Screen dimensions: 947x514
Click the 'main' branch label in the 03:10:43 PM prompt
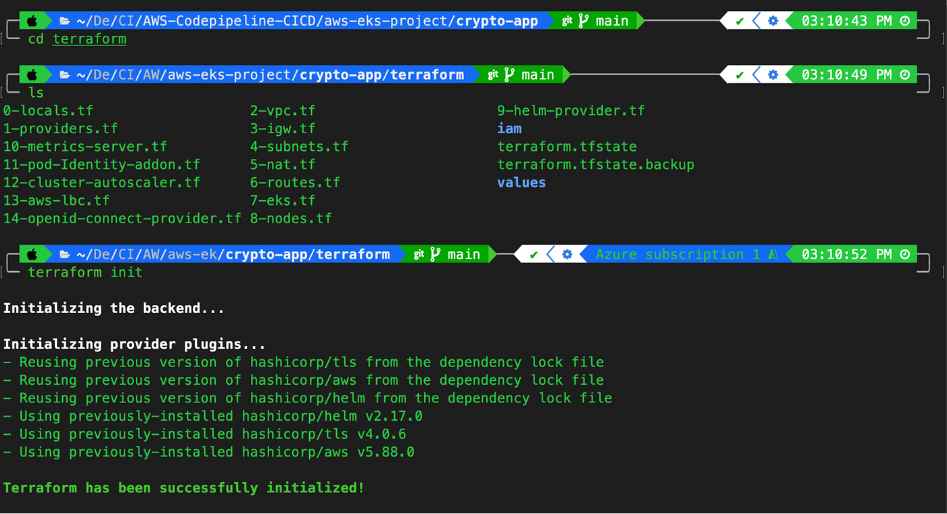[612, 21]
